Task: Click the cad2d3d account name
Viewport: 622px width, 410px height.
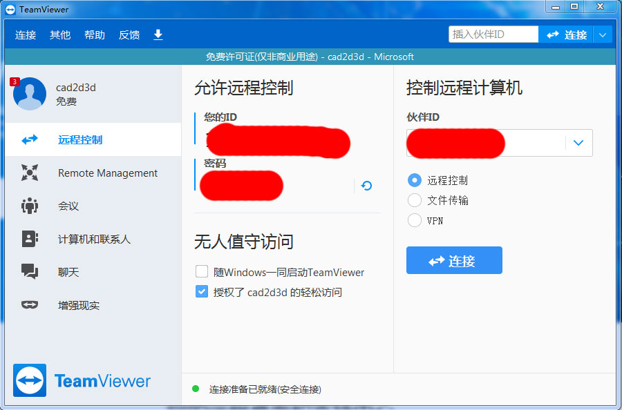Action: (76, 88)
